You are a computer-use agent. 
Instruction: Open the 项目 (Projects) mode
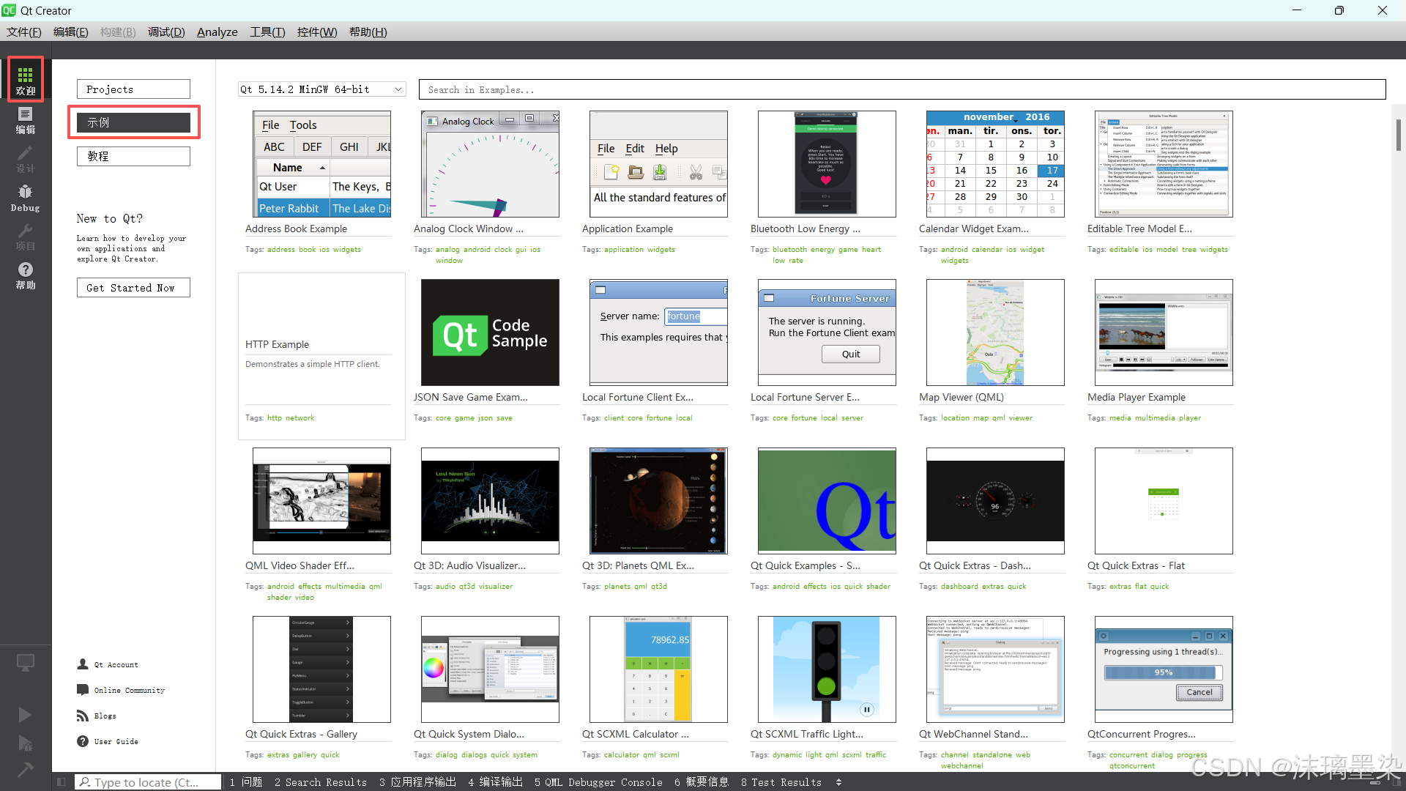point(26,237)
